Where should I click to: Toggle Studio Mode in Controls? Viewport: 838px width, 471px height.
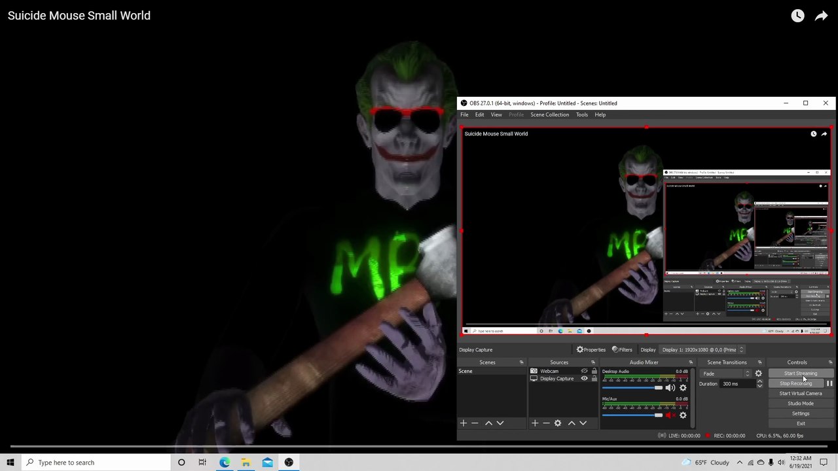(x=801, y=404)
